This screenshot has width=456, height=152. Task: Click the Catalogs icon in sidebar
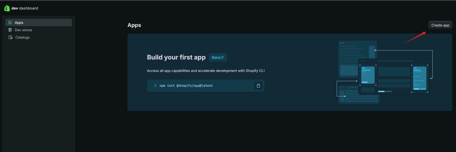[x=10, y=37]
